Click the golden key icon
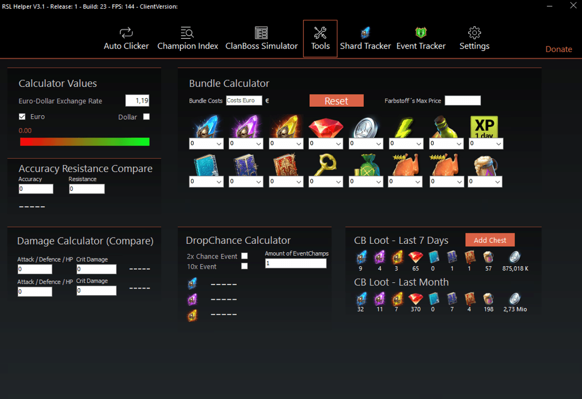 coord(326,165)
